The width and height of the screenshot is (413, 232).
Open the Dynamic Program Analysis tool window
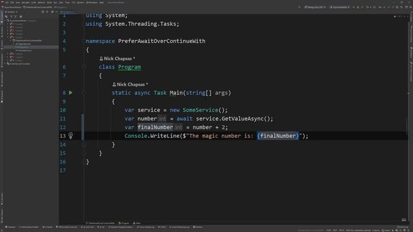click(x=121, y=227)
